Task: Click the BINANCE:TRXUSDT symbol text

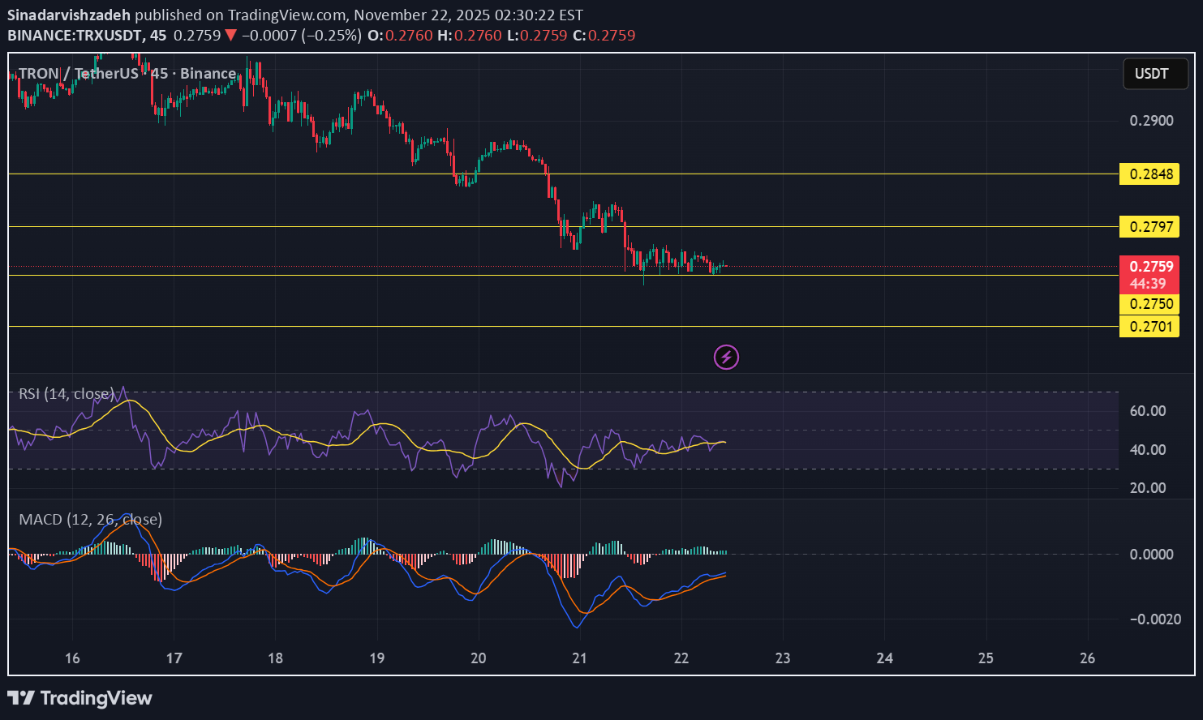Action: (x=75, y=36)
